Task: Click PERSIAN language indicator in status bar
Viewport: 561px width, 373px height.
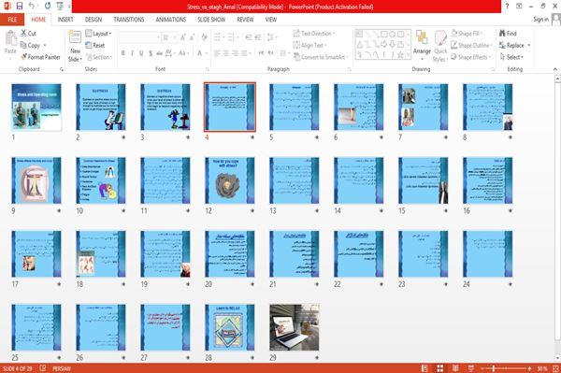Action: (x=62, y=368)
